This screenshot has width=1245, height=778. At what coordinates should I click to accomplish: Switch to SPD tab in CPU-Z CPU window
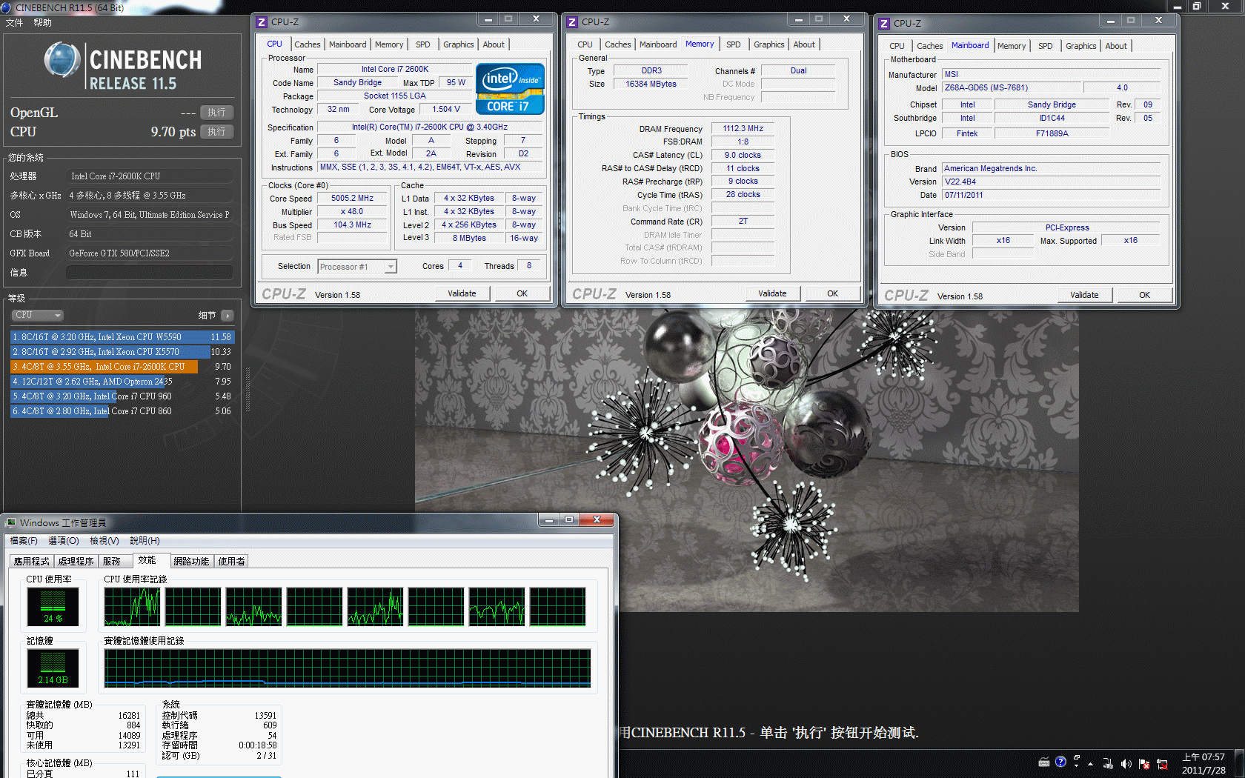(x=423, y=44)
